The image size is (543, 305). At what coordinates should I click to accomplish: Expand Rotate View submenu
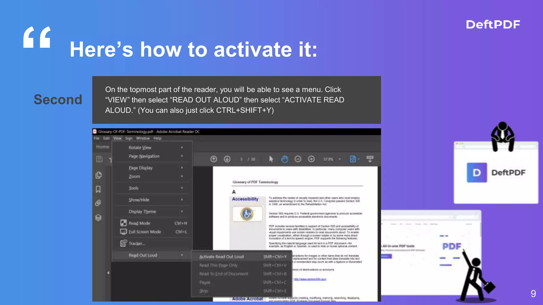pyautogui.click(x=152, y=147)
